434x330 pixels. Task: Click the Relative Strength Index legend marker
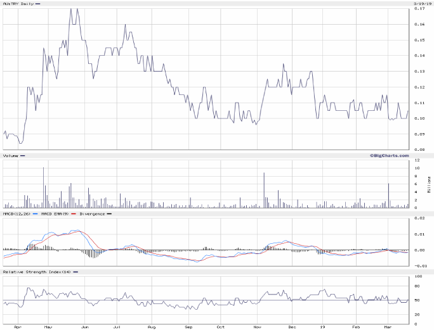click(76, 272)
